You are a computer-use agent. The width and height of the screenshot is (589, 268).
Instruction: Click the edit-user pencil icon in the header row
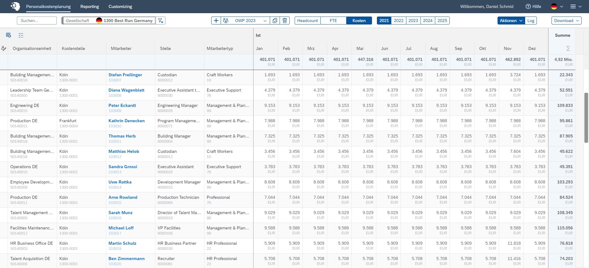tap(4, 48)
